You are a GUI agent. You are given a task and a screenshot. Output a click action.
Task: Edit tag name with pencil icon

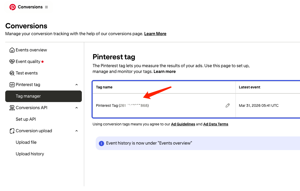coord(227,105)
